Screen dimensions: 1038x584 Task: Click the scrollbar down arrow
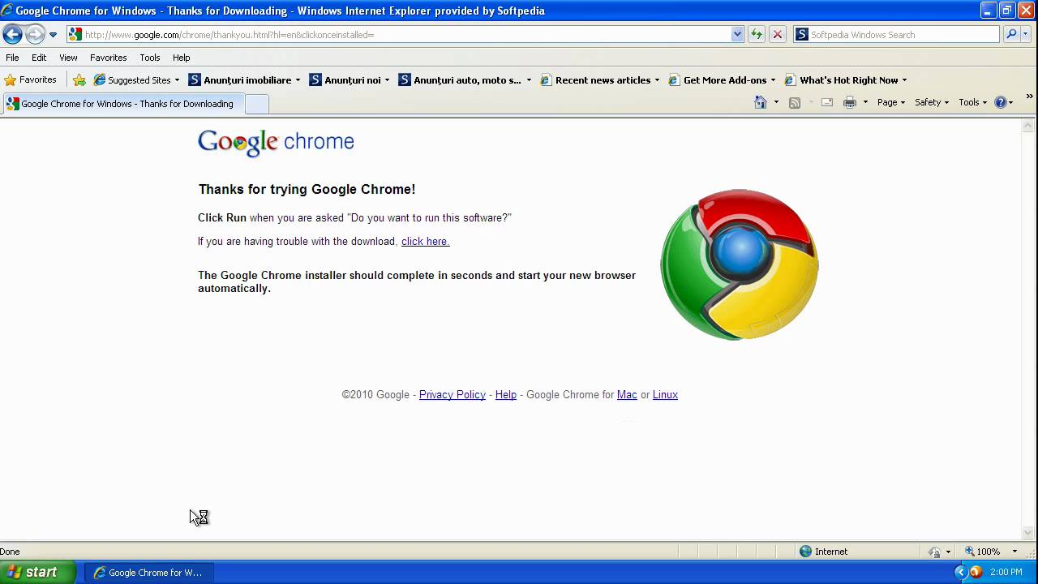(1028, 533)
